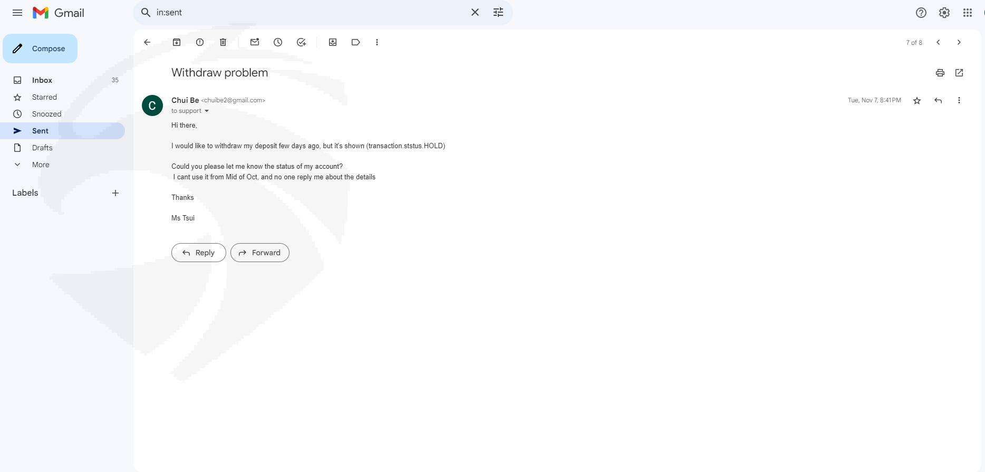Click the Forward button below the message

(x=260, y=253)
